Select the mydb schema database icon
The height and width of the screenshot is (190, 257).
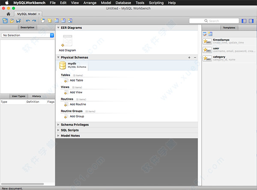(63, 65)
